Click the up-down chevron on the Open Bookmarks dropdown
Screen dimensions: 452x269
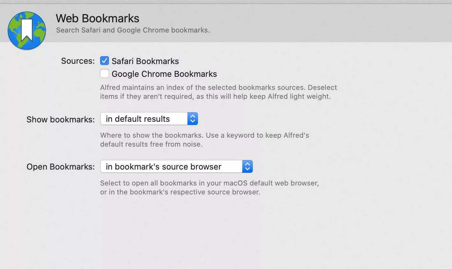tap(248, 166)
